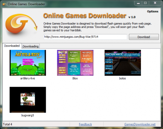The image size is (163, 129).
Task: Select the Blox game thumbnail
Action: (x=75, y=63)
